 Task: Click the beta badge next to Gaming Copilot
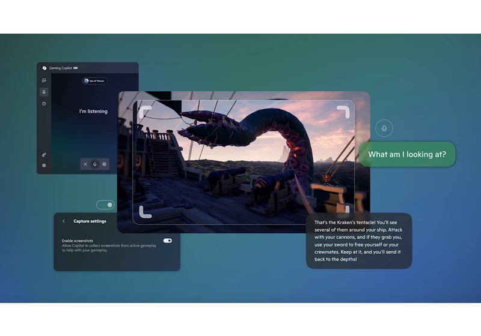click(76, 68)
